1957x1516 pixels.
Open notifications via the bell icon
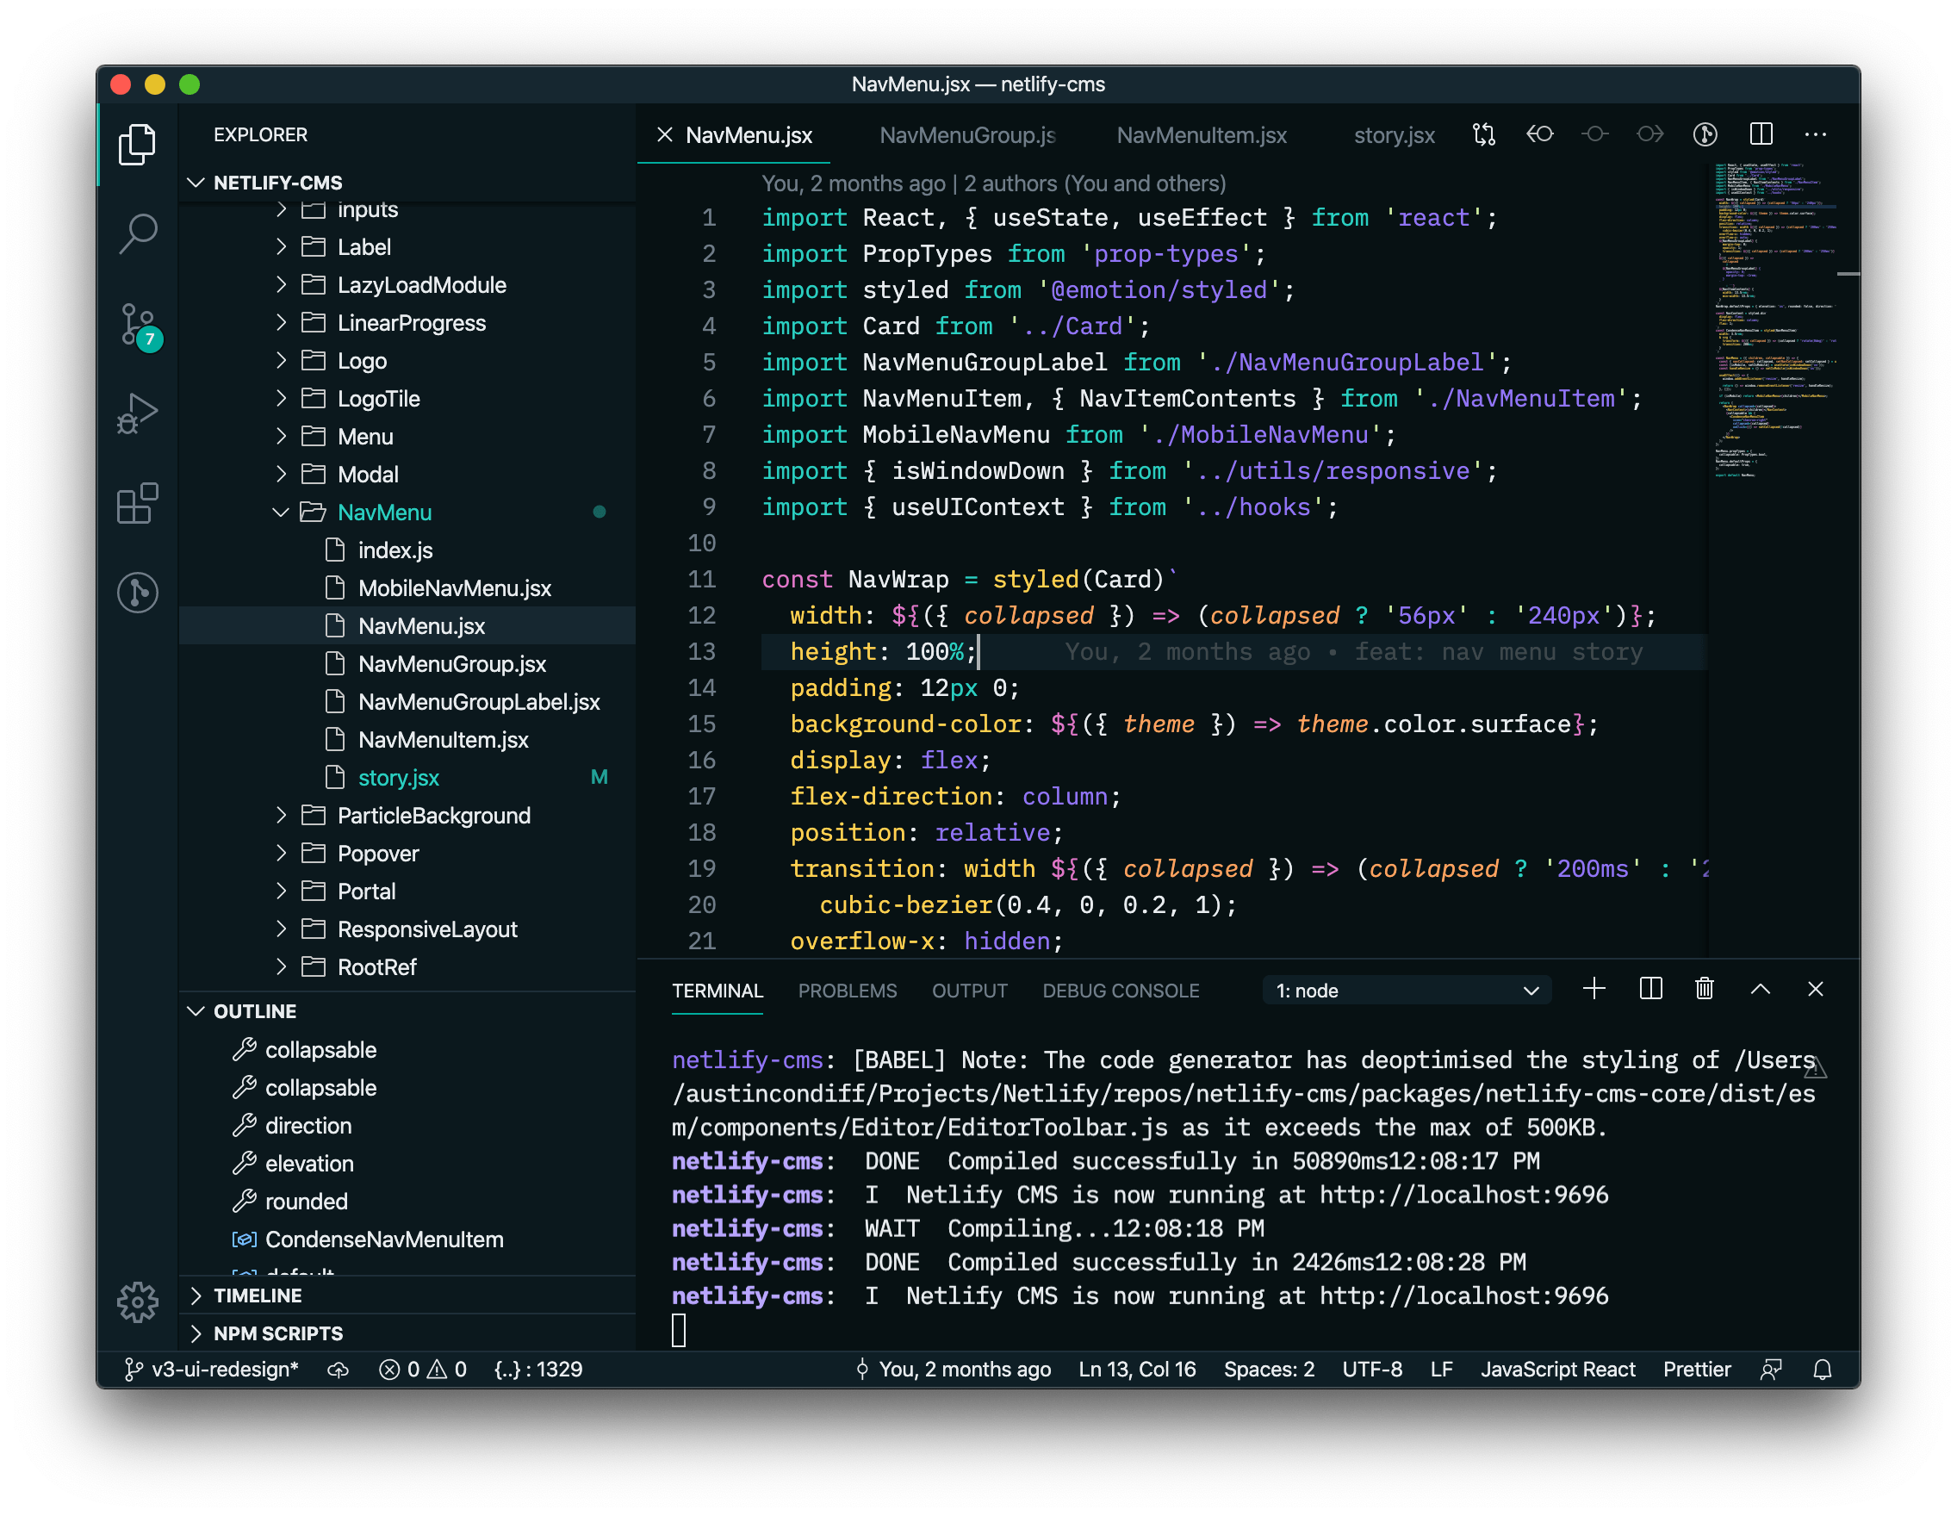coord(1823,1369)
